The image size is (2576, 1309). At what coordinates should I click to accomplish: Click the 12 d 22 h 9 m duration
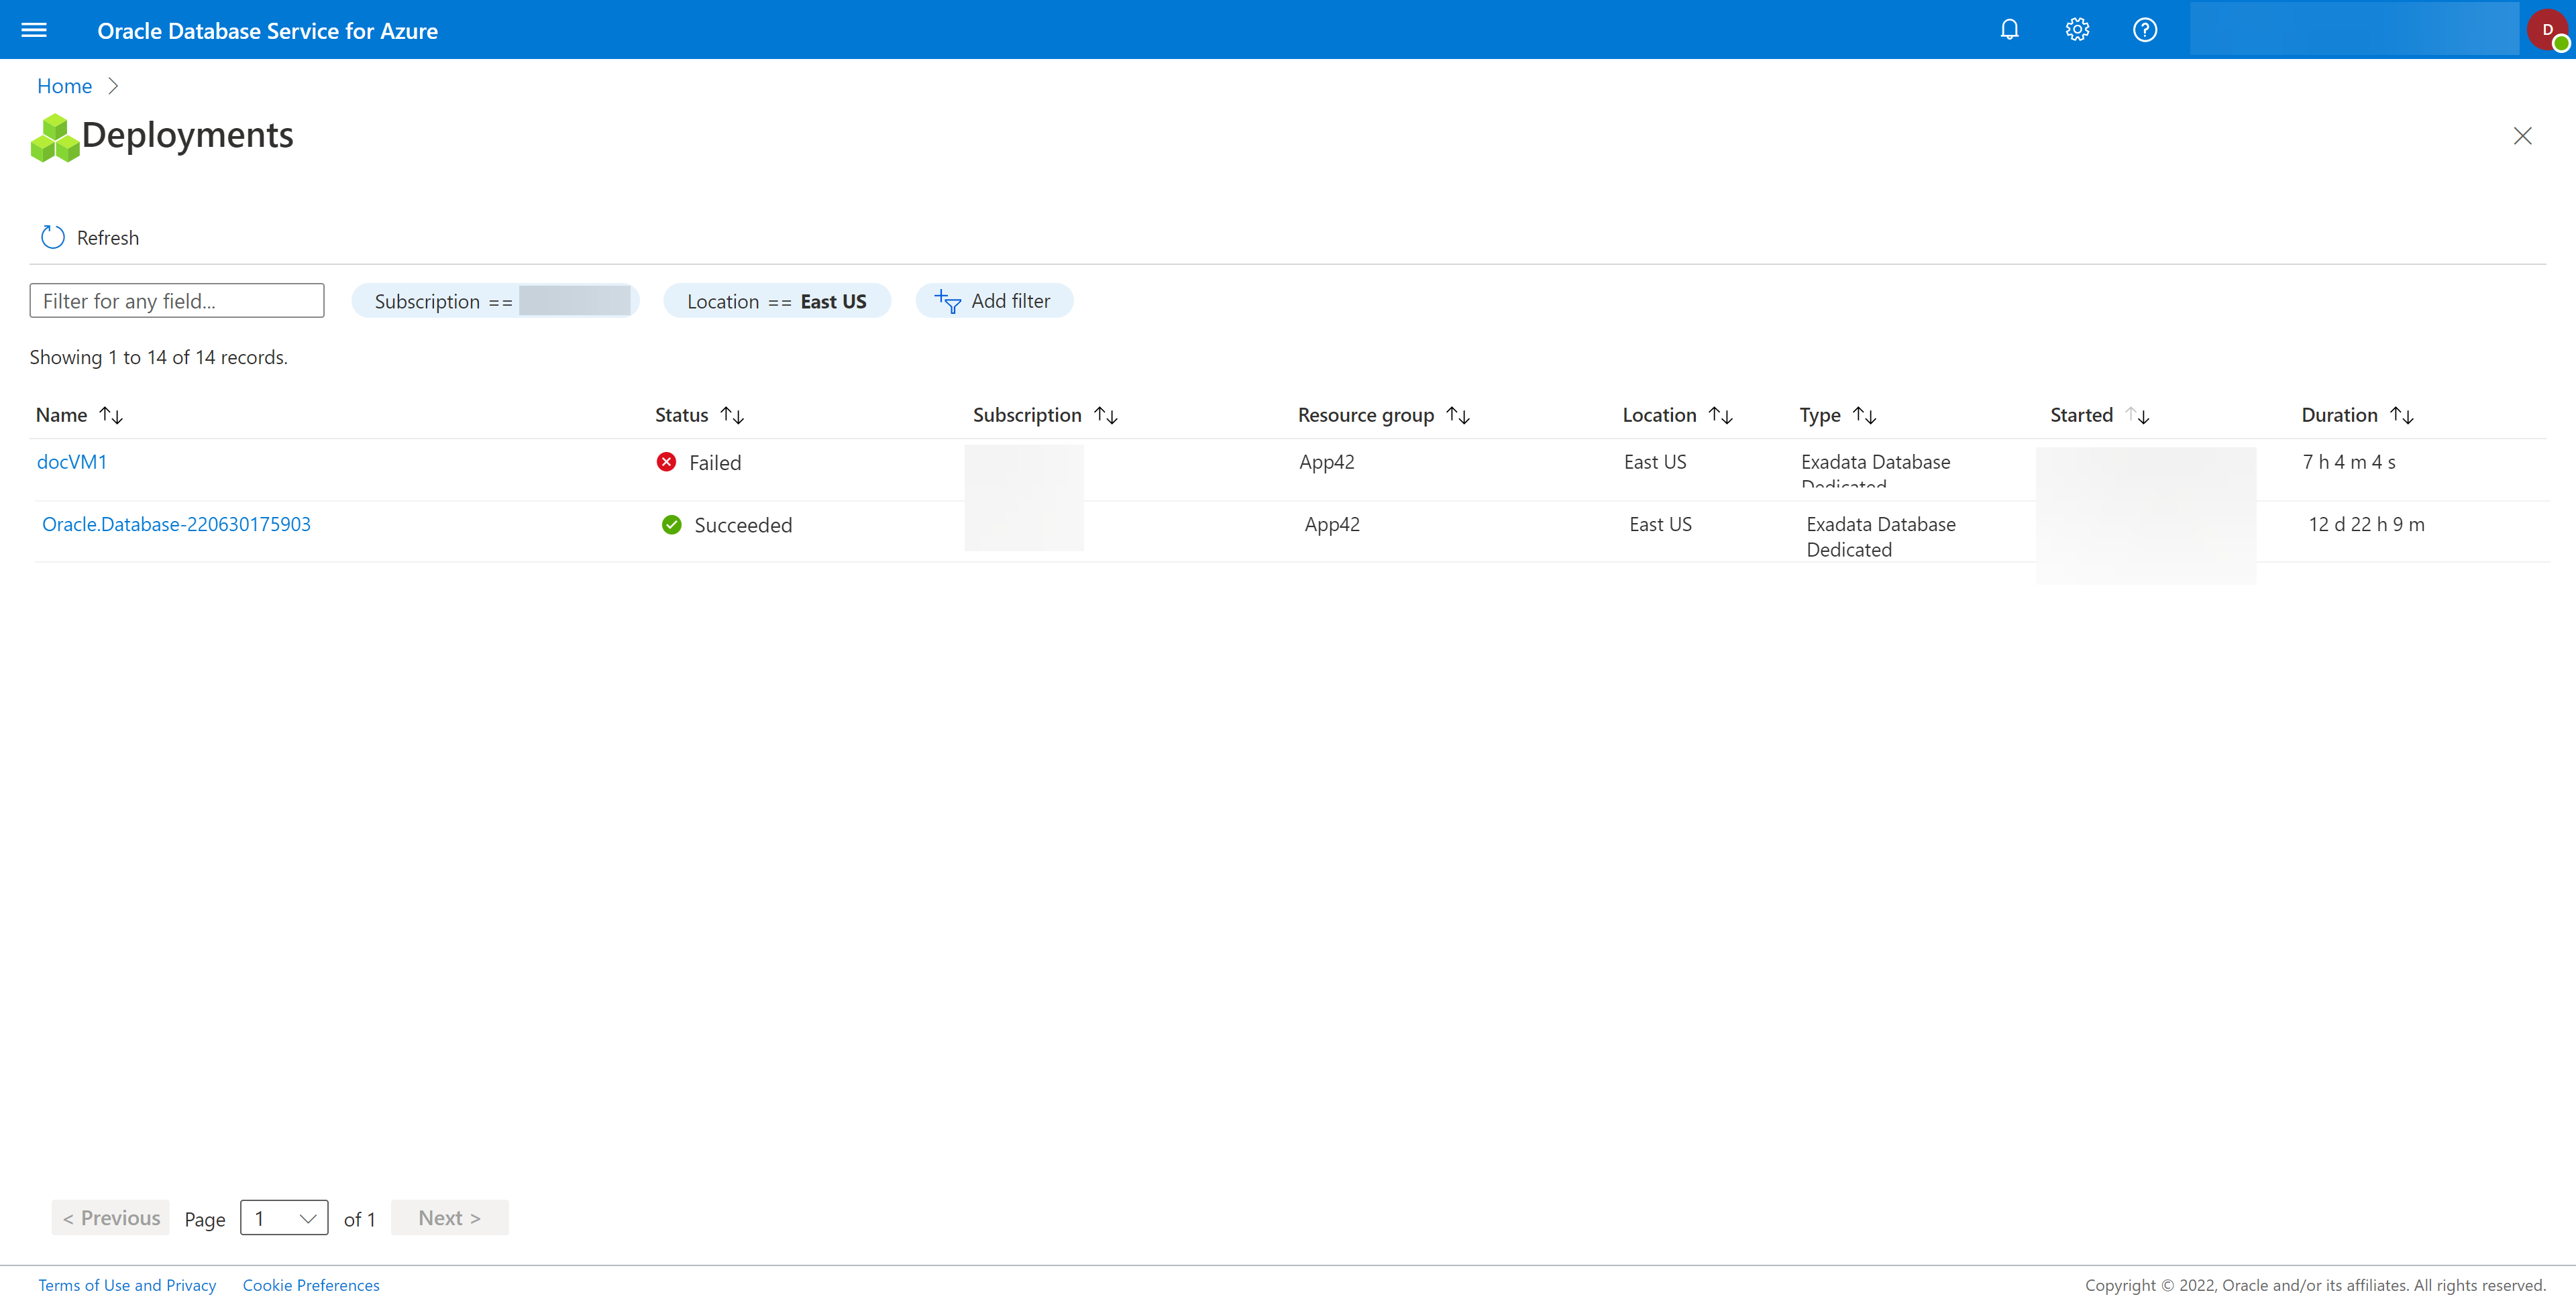click(2366, 524)
